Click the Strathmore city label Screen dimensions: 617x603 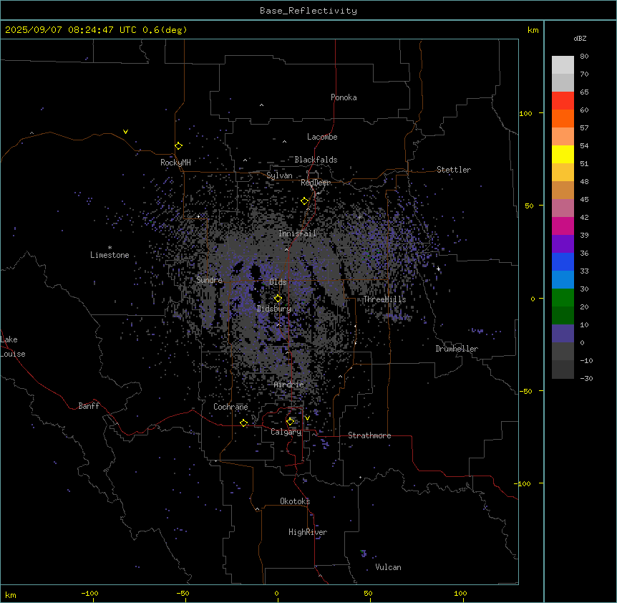369,435
